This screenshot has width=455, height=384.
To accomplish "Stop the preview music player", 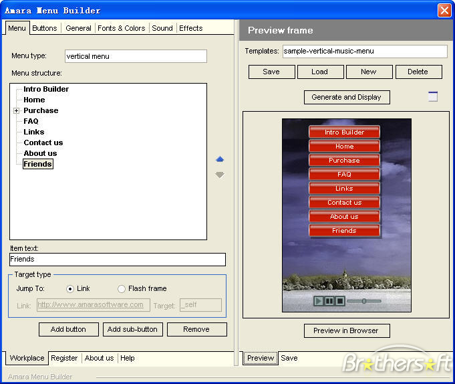I will click(x=340, y=301).
